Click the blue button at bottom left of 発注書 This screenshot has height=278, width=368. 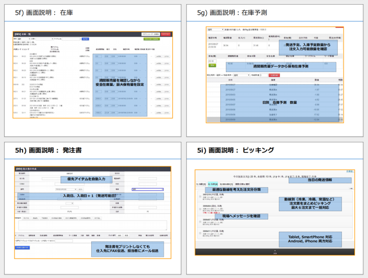pos(22,247)
